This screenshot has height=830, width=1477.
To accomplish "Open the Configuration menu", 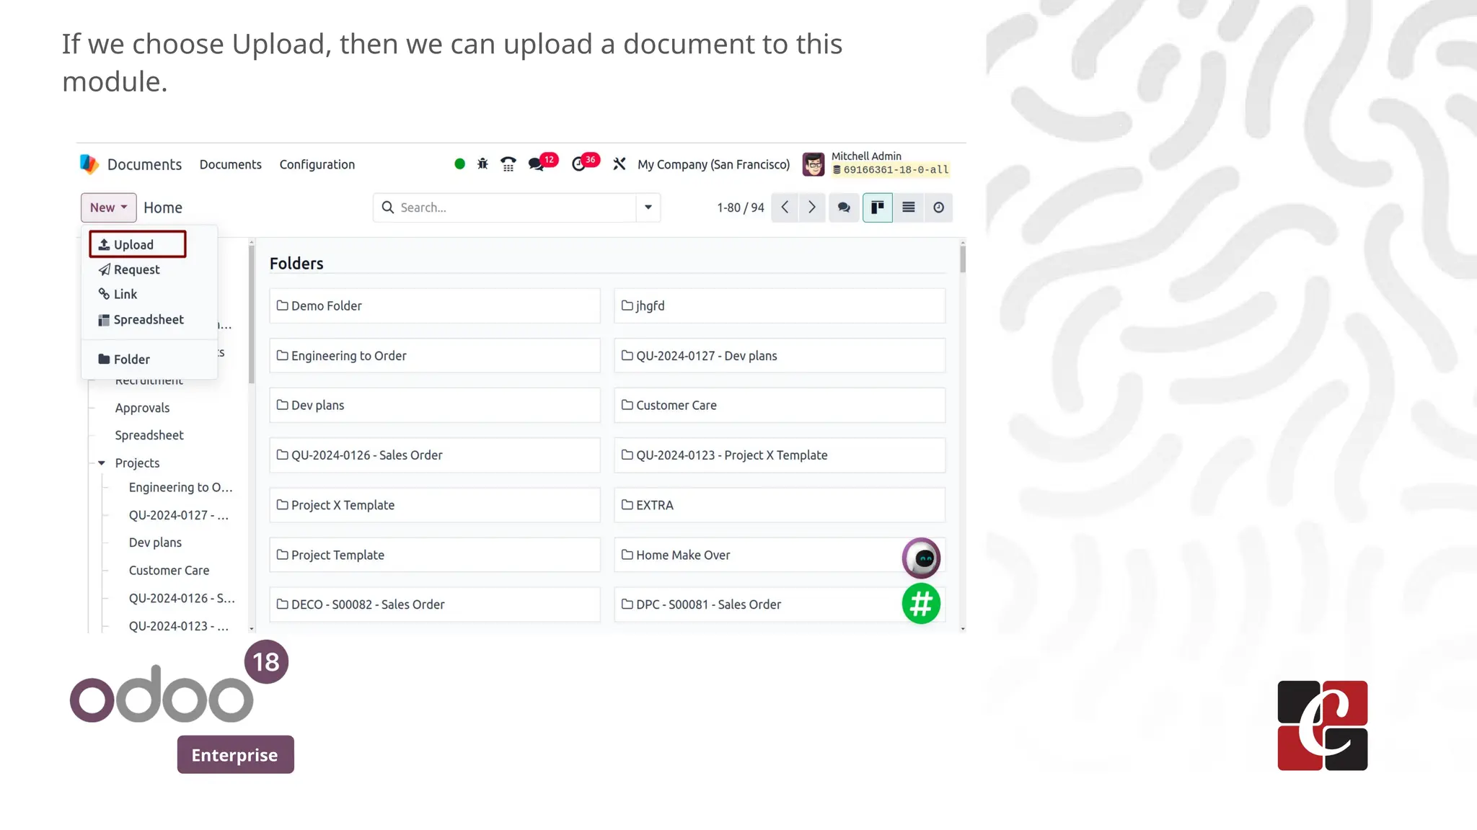I will point(317,164).
